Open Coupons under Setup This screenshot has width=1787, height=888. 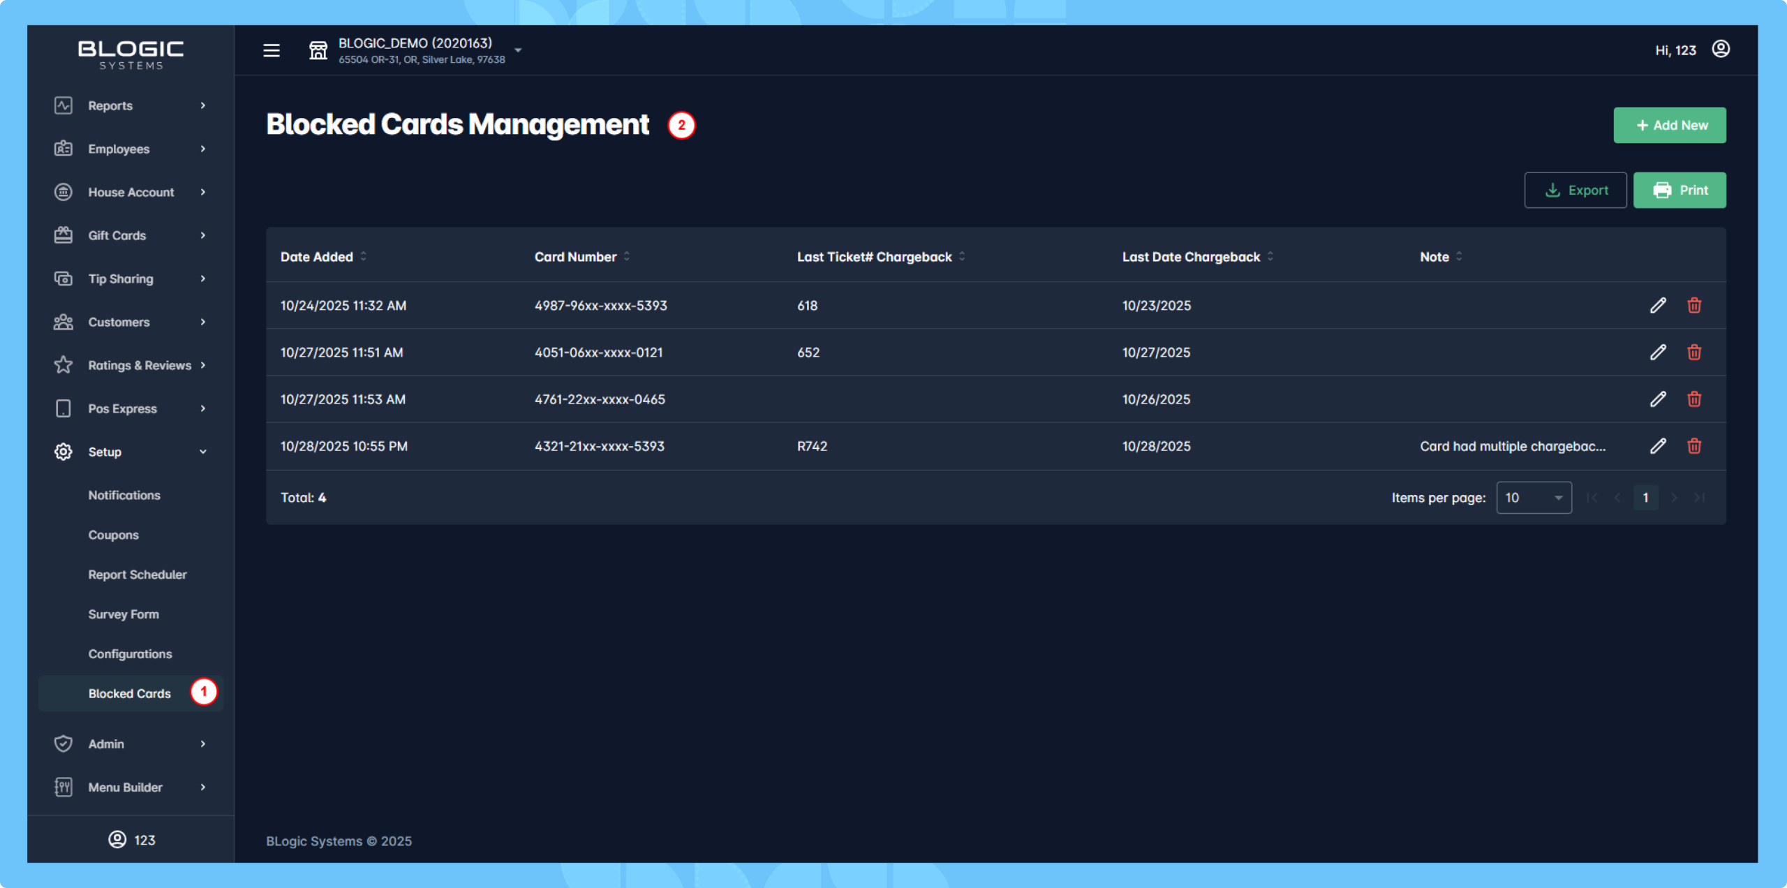tap(113, 535)
